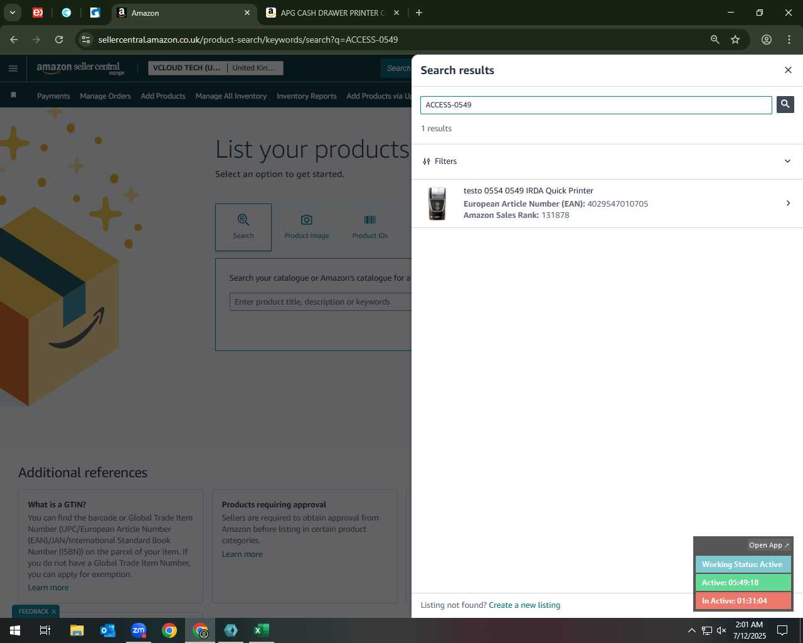This screenshot has width=803, height=643.
Task: Select the Product IDs barcode option
Action: (x=370, y=227)
